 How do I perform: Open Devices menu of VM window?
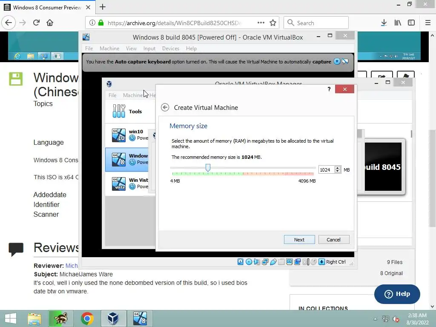click(171, 49)
